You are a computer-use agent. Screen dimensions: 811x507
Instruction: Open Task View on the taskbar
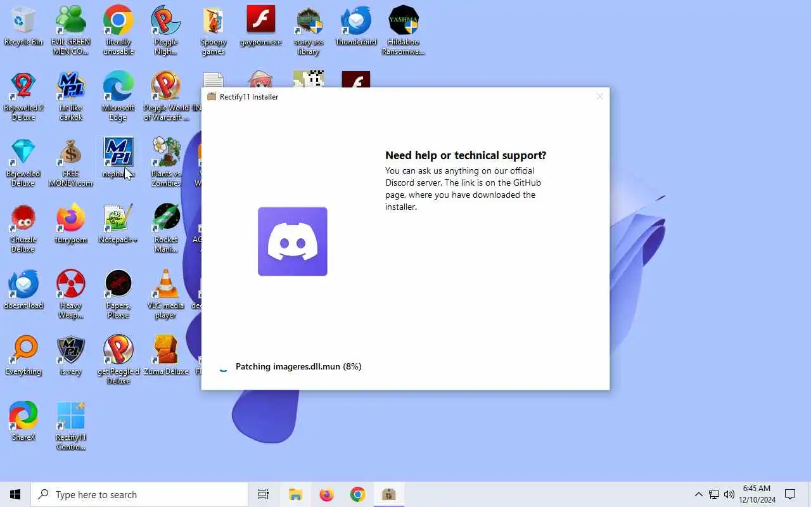[x=264, y=494]
